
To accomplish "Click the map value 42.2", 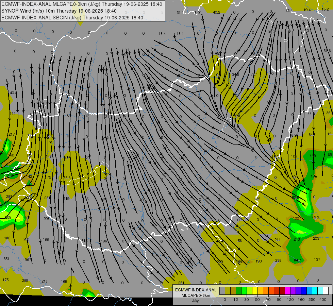I will coord(315,218).
